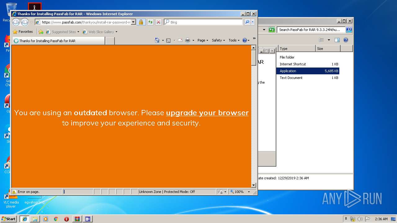The width and height of the screenshot is (397, 223).
Task: Select the Application 5,685 KB row
Action: pos(308,71)
